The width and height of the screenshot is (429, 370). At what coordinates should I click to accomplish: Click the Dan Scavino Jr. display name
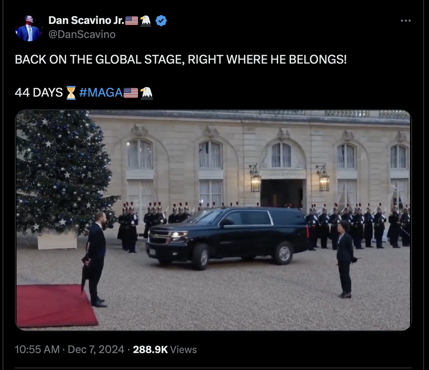pos(86,20)
